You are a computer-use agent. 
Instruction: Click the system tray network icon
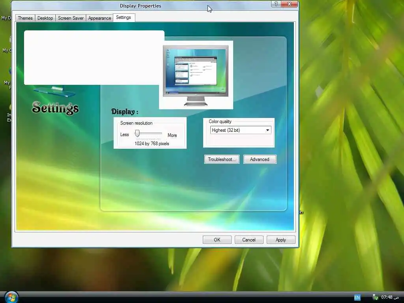point(376,297)
